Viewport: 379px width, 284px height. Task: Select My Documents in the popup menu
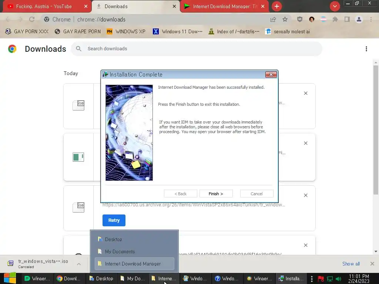(x=134, y=251)
